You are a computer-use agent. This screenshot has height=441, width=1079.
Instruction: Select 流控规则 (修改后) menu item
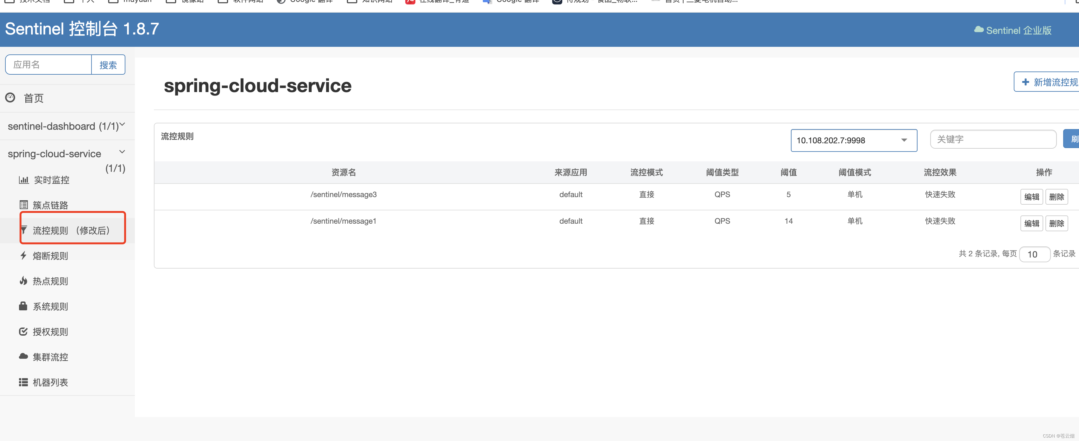[72, 230]
